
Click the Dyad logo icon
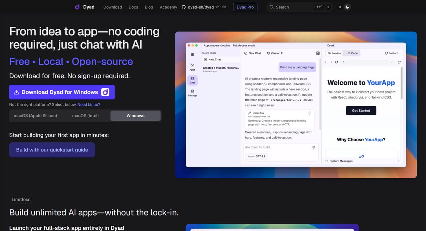77,7
